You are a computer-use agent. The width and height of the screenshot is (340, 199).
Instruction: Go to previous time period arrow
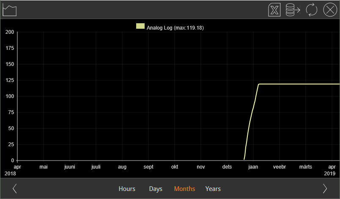tap(15, 188)
